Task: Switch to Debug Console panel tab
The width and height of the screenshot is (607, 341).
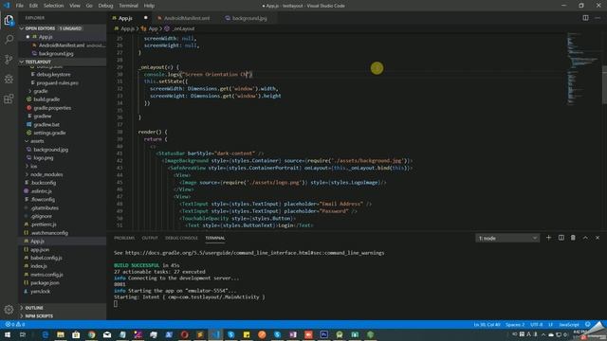Action: (181, 238)
